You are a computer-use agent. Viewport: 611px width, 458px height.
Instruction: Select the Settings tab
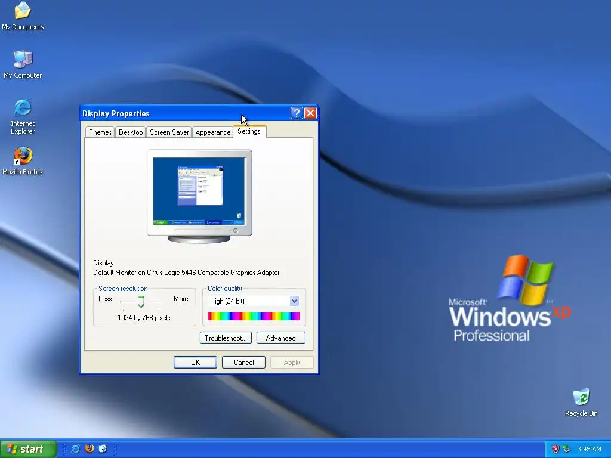[249, 131]
